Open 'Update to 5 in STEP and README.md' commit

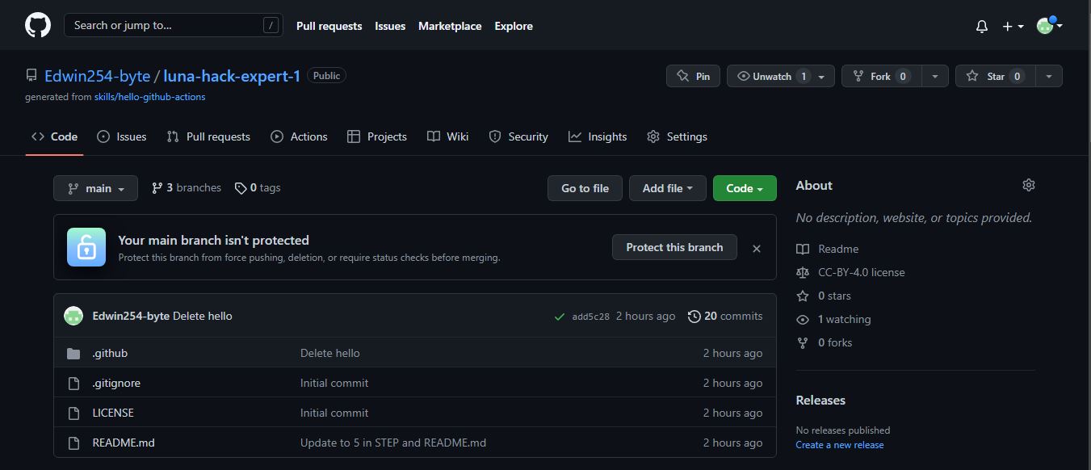393,443
